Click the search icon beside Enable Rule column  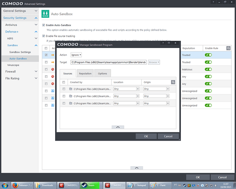point(228,48)
